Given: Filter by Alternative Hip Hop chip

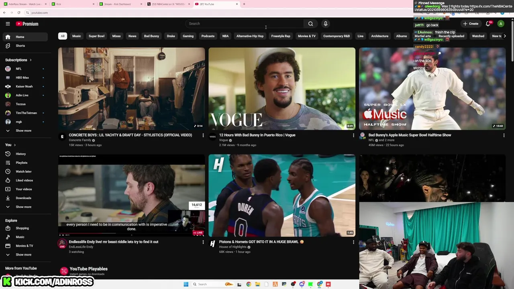Looking at the screenshot, I should (250, 36).
